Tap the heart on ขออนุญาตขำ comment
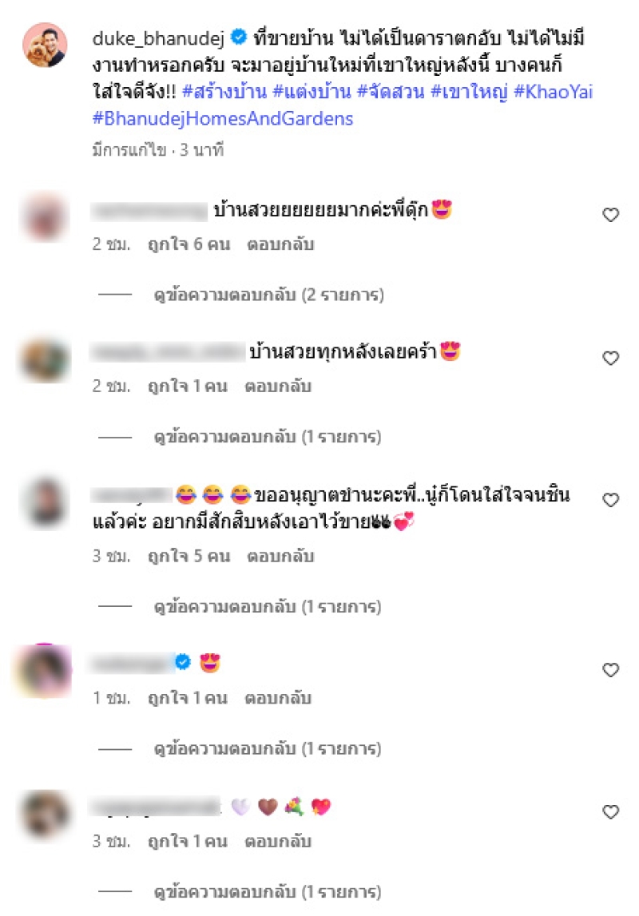The width and height of the screenshot is (639, 916). [x=610, y=500]
